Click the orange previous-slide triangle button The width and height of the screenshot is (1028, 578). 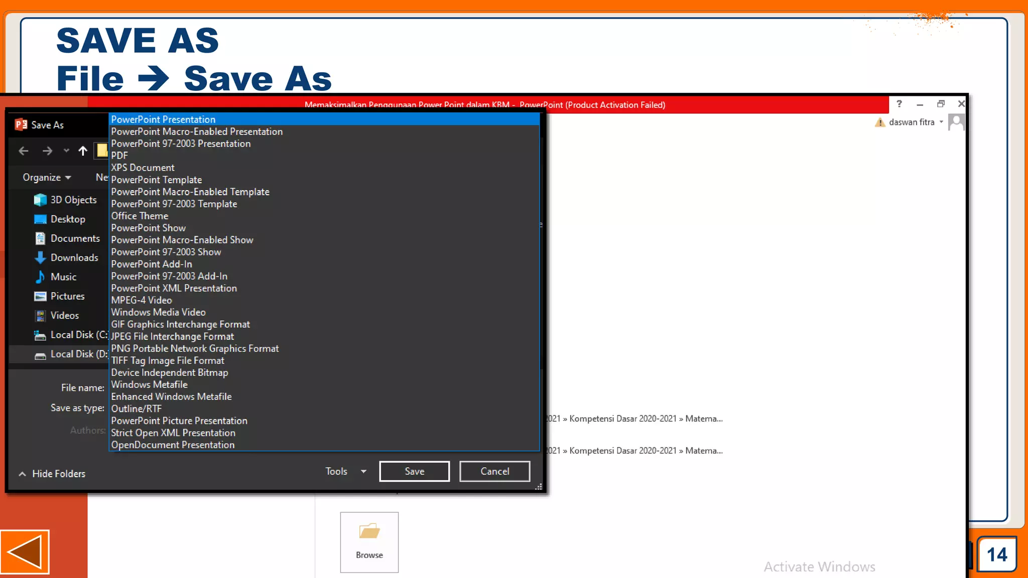coord(25,552)
